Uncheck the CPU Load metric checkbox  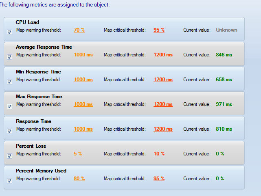pos(9,32)
